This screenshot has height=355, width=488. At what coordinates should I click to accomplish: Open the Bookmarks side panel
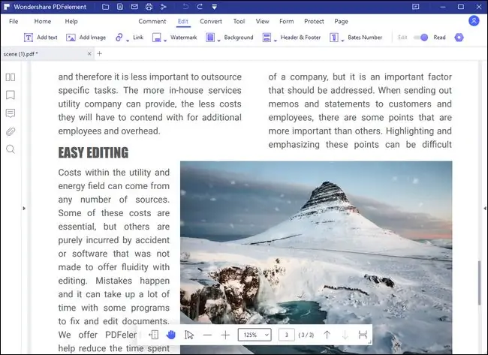(11, 95)
